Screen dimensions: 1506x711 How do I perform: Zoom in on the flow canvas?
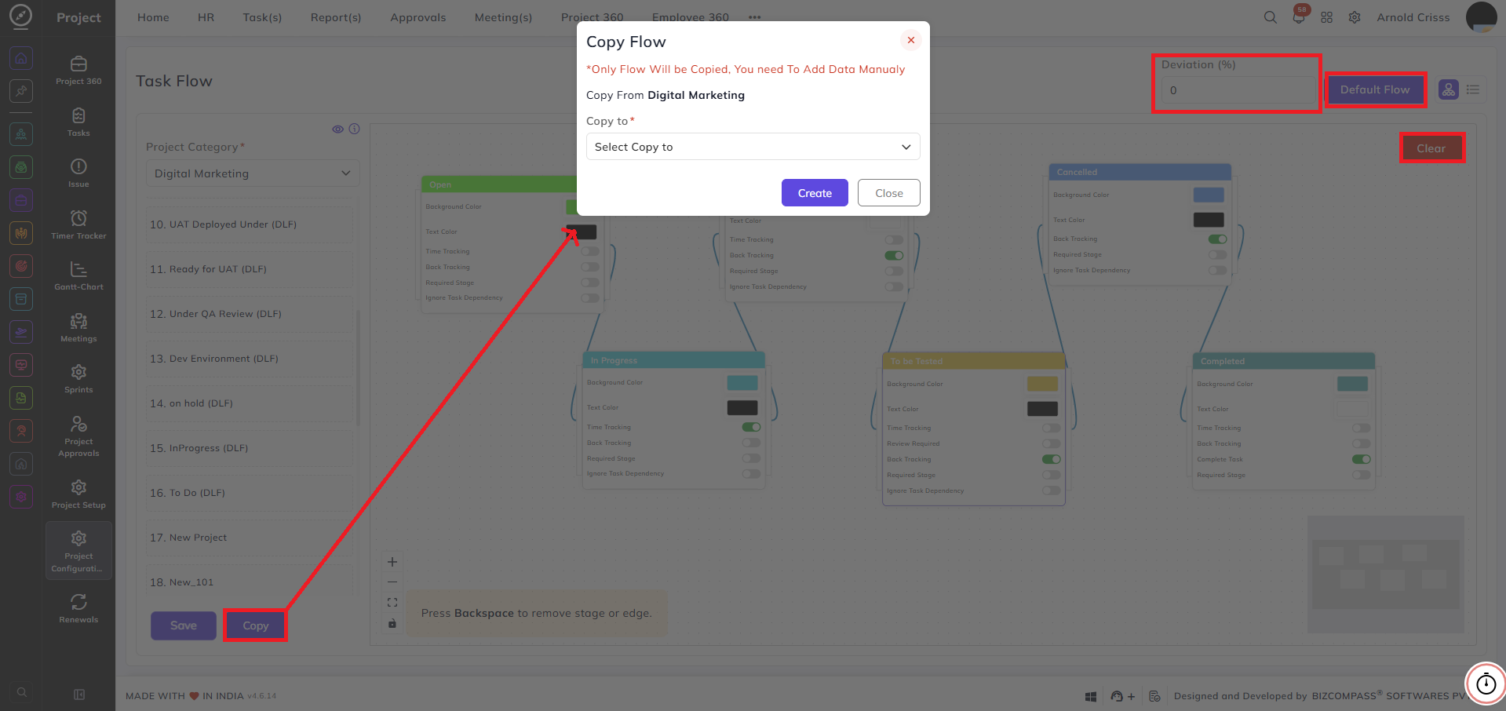click(392, 562)
